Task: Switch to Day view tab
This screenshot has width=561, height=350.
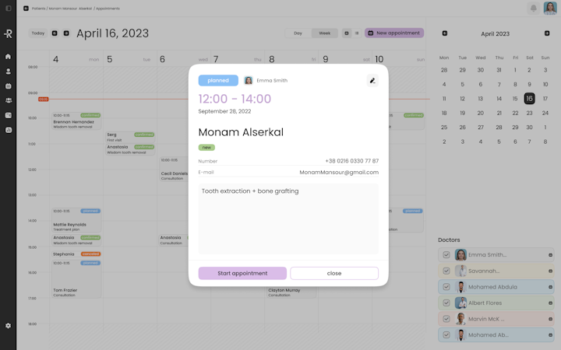Action: coord(298,33)
